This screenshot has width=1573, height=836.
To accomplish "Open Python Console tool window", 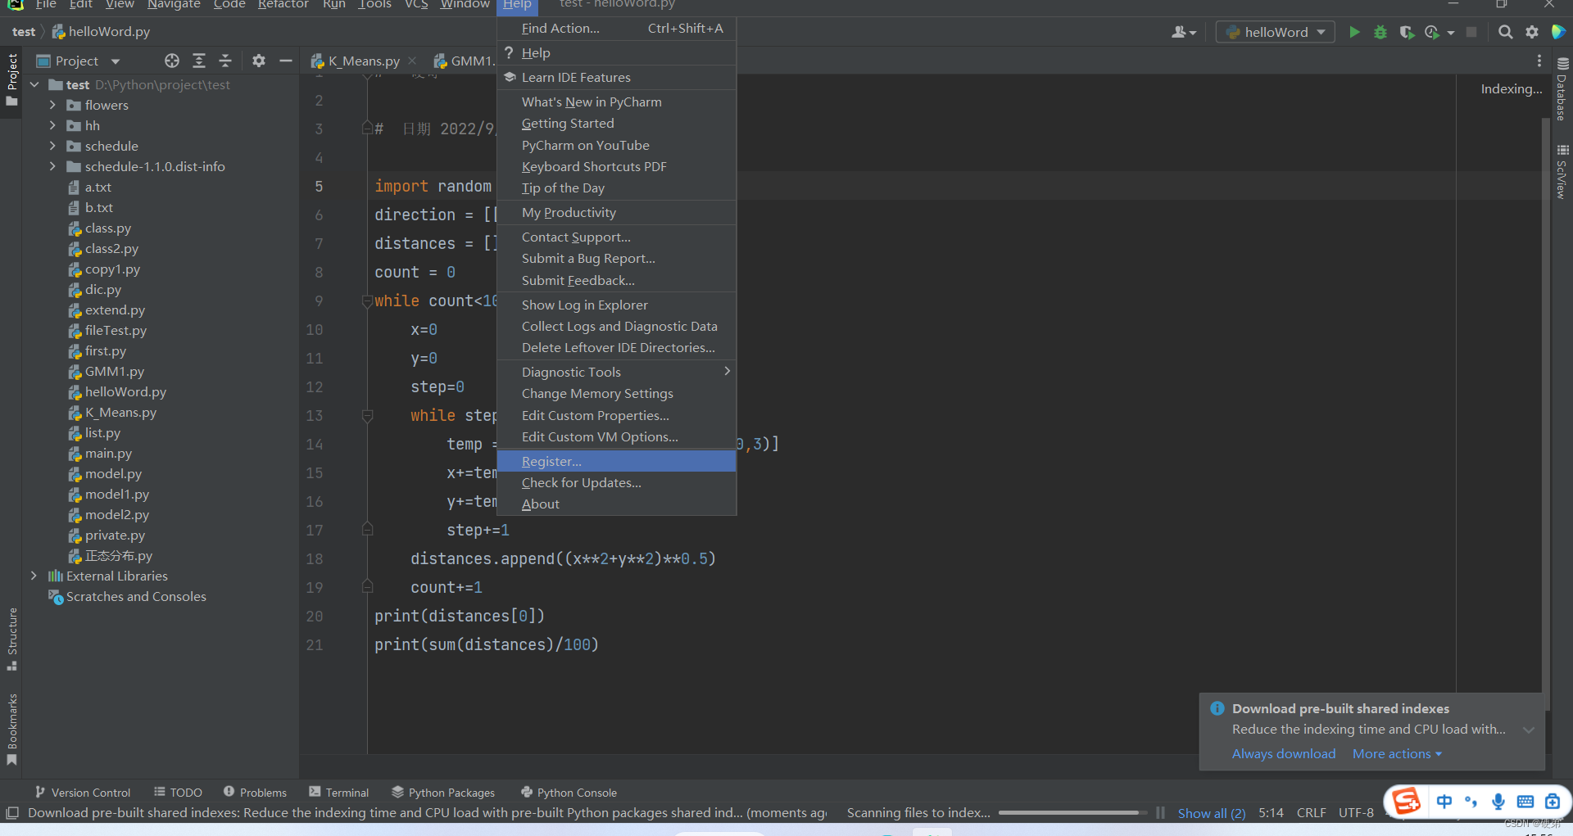I will tap(569, 792).
